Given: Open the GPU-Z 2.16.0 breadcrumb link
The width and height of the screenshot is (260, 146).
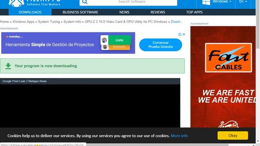Looking at the screenshot, I should (126, 21).
